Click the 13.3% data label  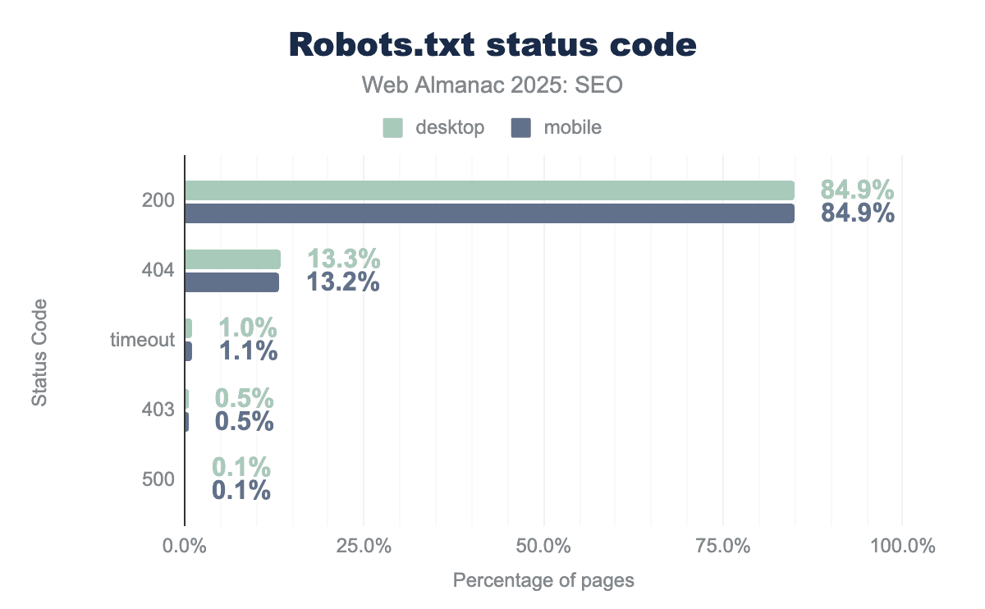[343, 259]
